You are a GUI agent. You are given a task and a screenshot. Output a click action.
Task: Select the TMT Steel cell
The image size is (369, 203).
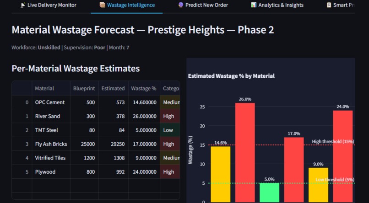coord(51,130)
